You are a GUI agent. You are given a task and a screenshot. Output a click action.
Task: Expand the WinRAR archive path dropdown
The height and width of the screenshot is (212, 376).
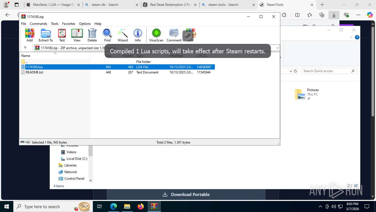[277, 48]
